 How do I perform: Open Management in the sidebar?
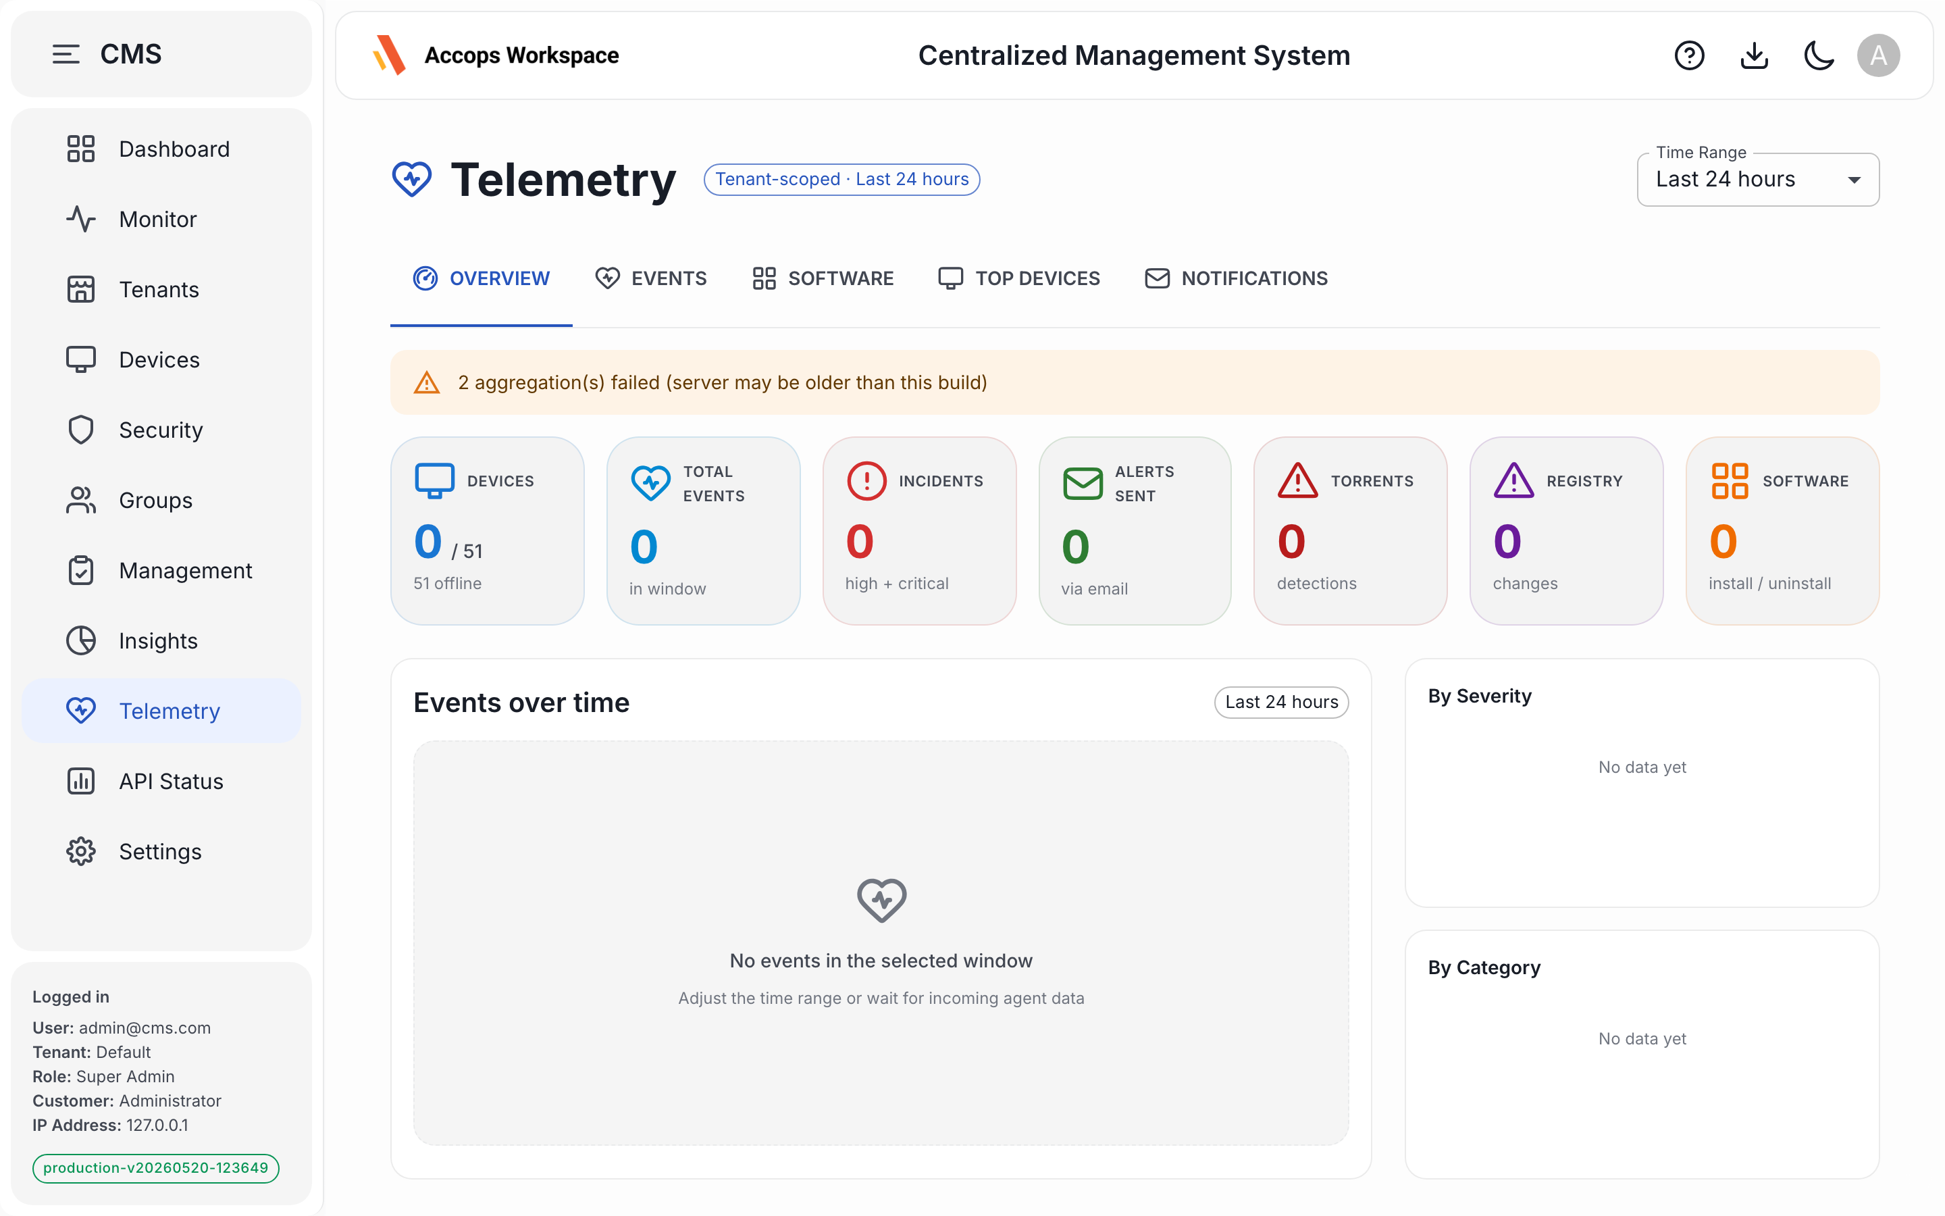click(161, 570)
